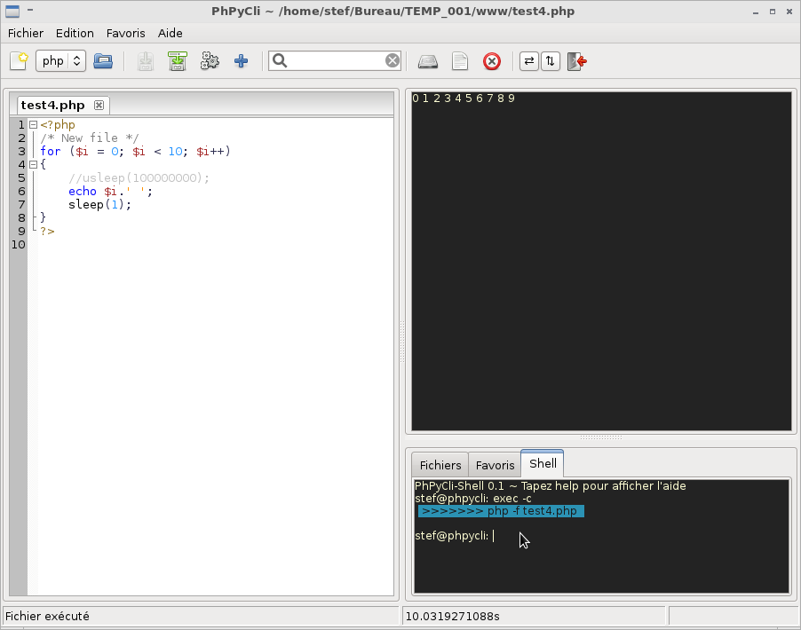This screenshot has height=630, width=801.
Task: Toggle vertical swap layout button
Action: 550,61
